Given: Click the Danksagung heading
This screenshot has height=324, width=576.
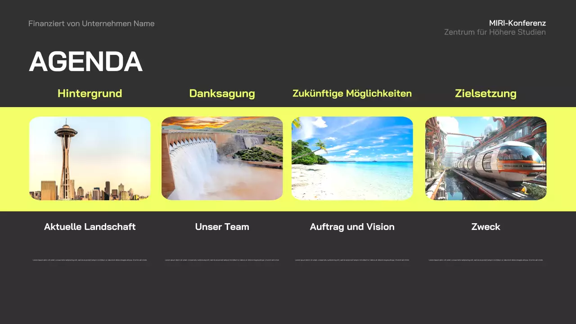Looking at the screenshot, I should (x=222, y=94).
